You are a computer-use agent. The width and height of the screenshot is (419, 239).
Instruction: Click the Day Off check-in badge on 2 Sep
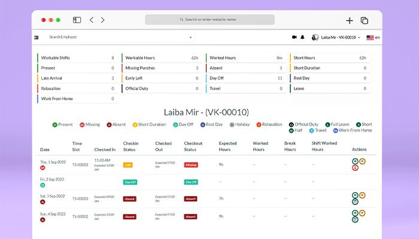130,182
